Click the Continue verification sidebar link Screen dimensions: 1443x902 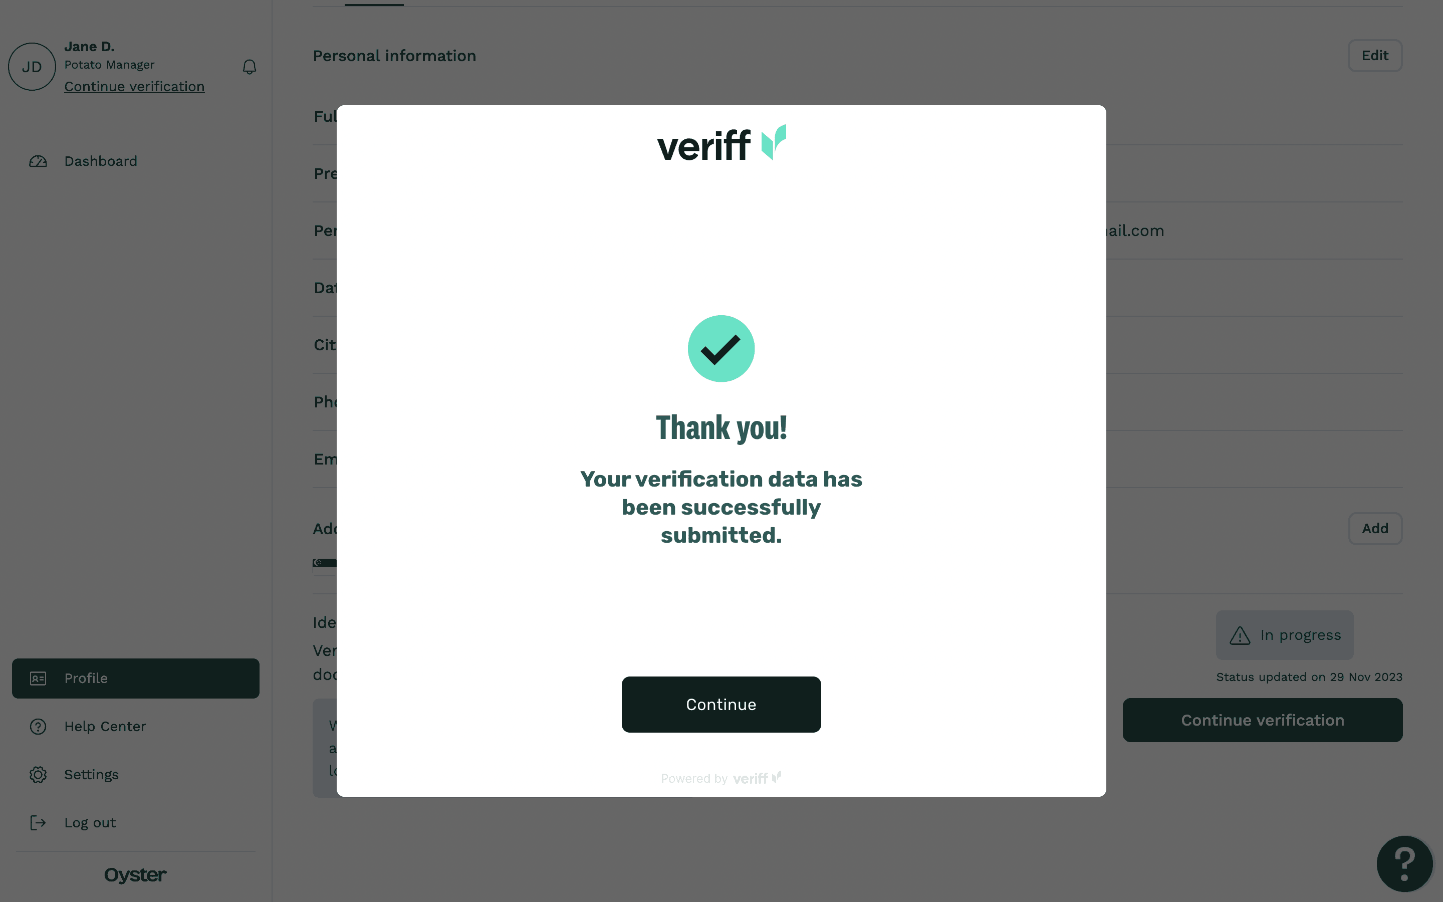pyautogui.click(x=134, y=87)
